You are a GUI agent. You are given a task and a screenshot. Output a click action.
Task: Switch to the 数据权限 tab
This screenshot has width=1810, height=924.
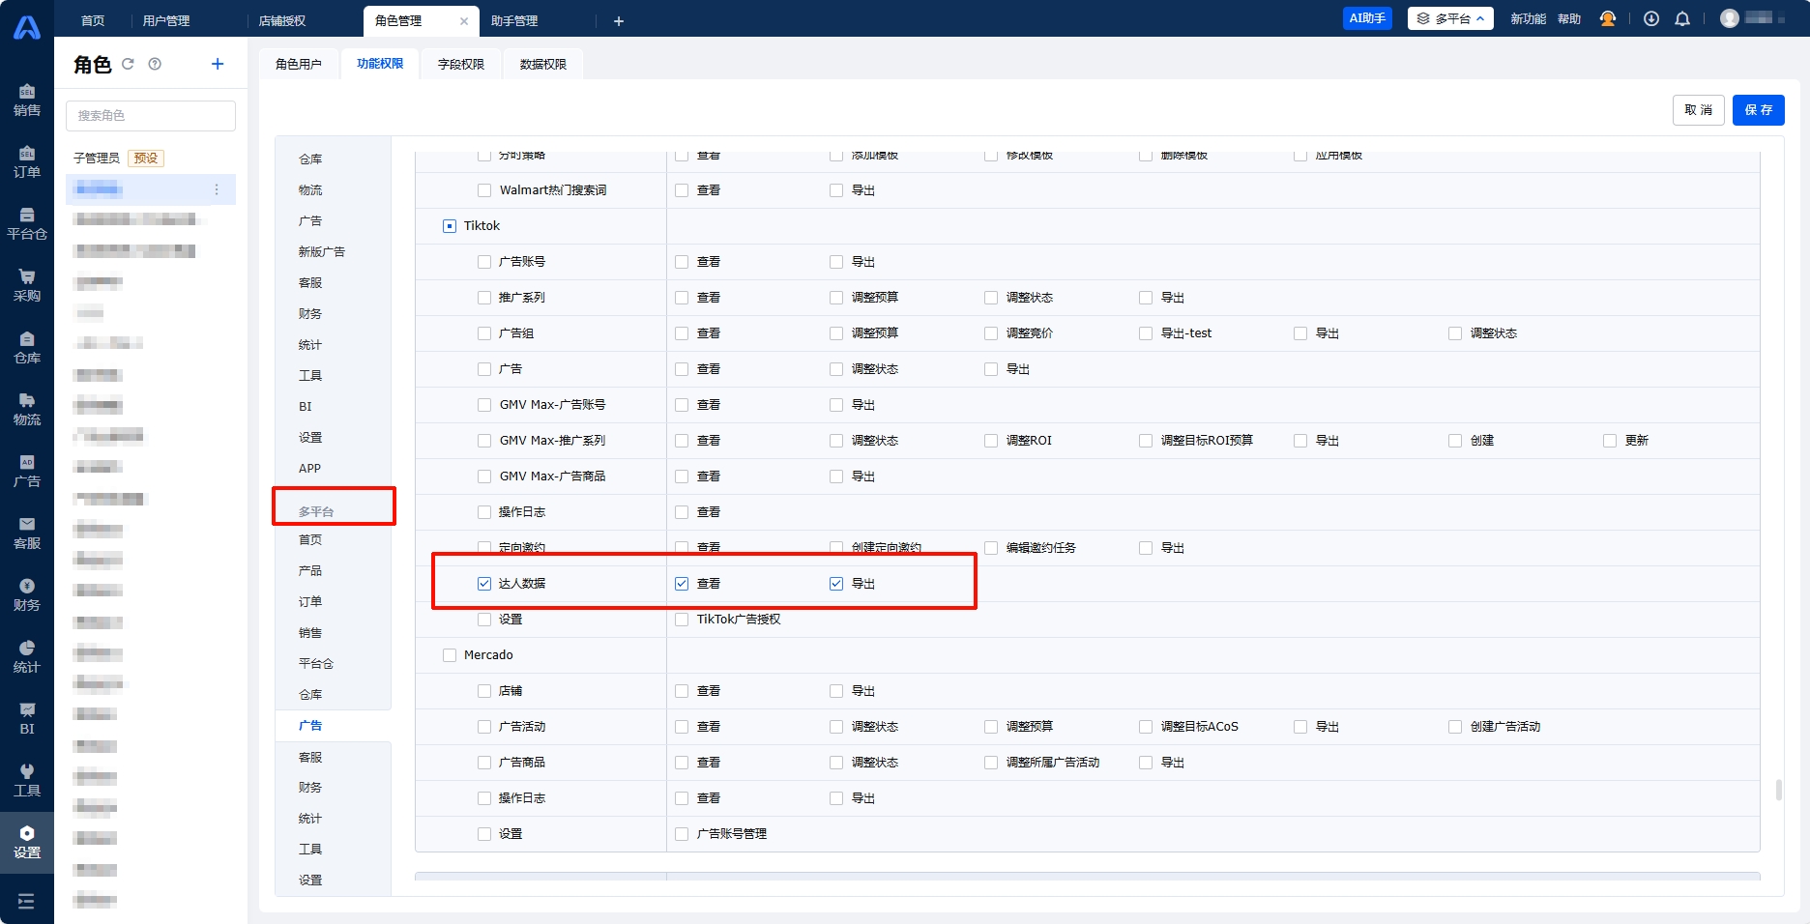point(543,64)
